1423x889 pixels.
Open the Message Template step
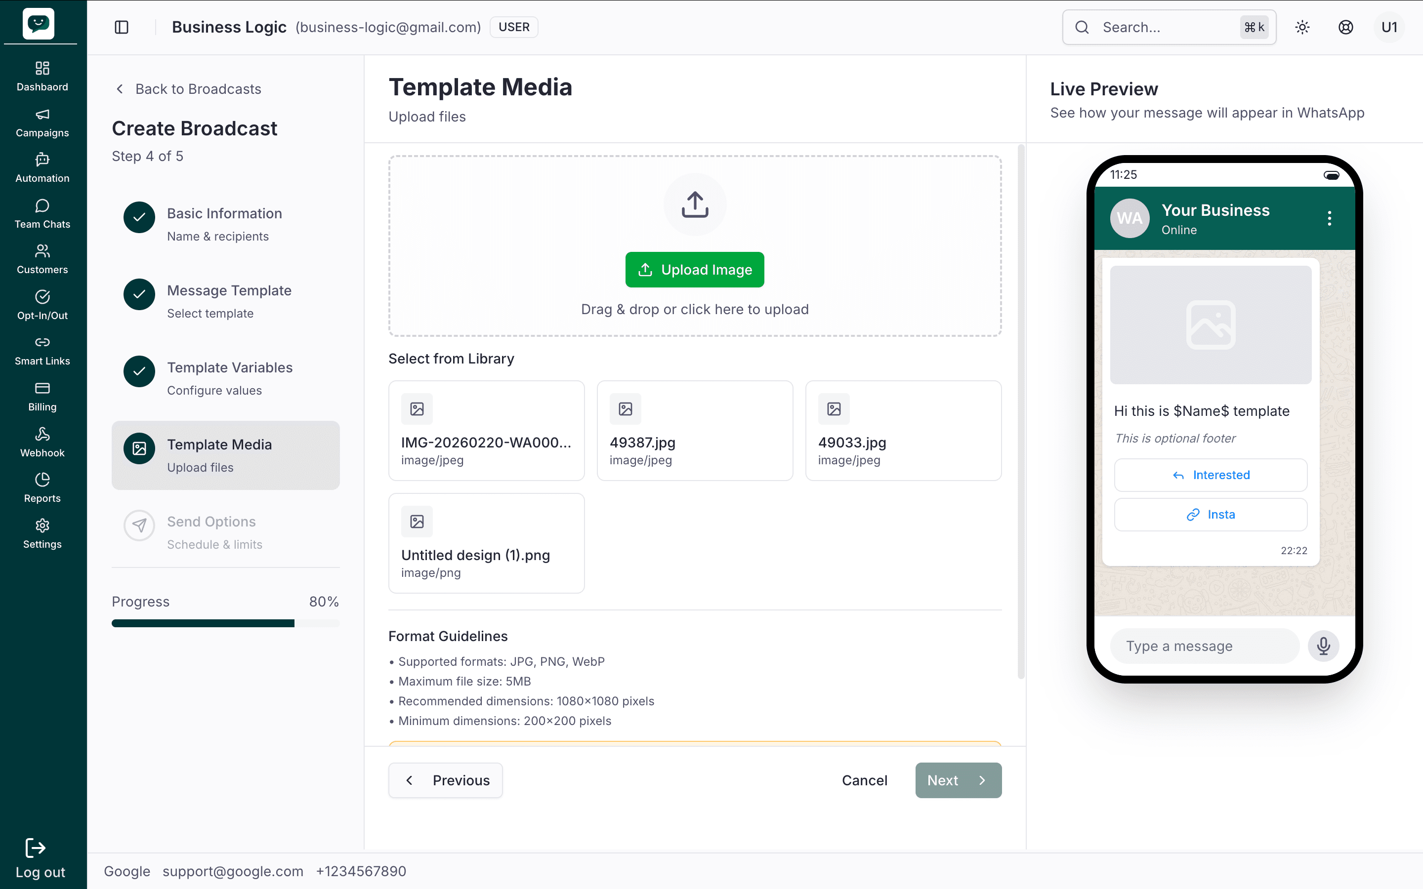pyautogui.click(x=226, y=301)
